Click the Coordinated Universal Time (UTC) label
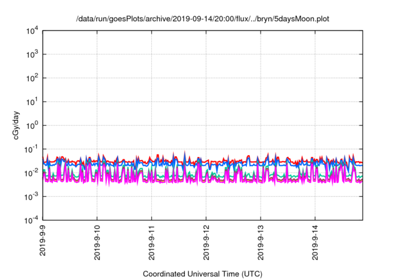Image resolution: width=400 pixels, height=280 pixels. pyautogui.click(x=202, y=274)
